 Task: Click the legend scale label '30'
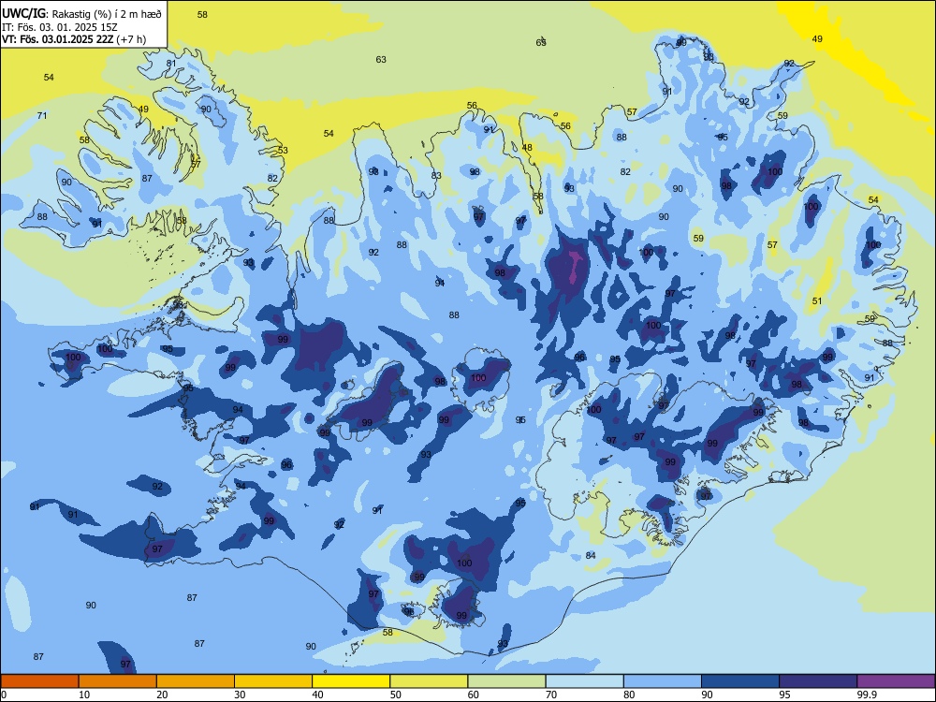(240, 695)
